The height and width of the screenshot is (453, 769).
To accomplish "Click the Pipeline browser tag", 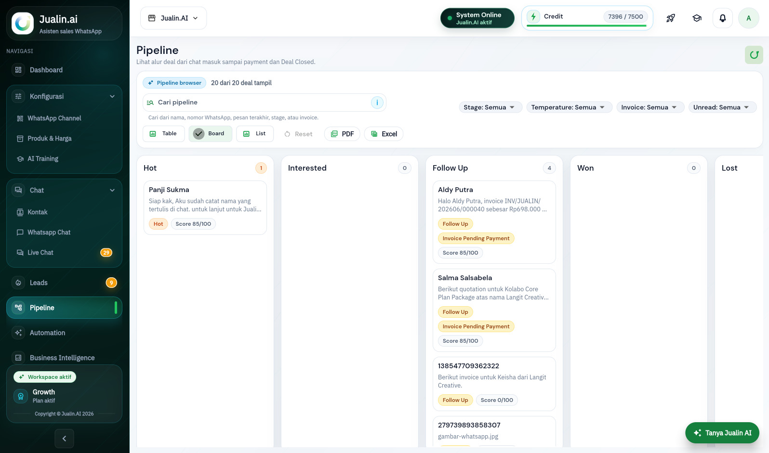I will tap(174, 83).
